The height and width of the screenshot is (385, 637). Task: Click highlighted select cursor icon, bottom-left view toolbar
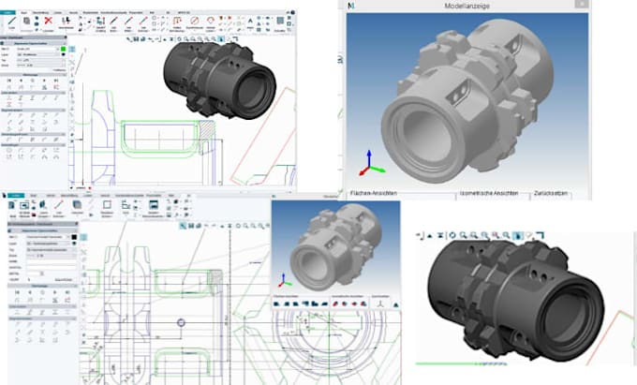(183, 226)
